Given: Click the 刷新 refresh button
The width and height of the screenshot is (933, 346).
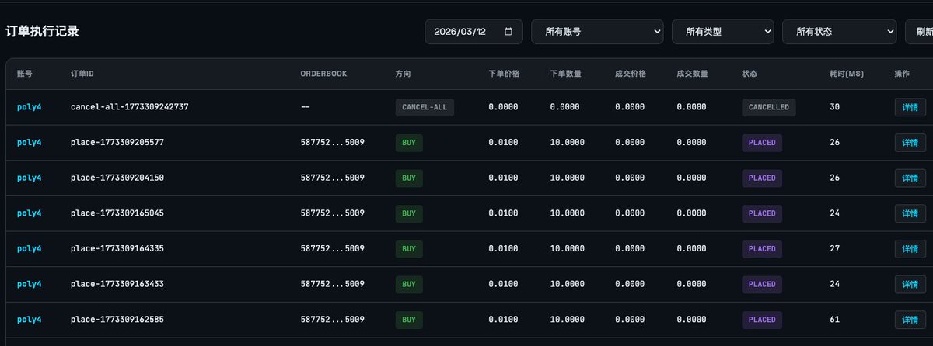Looking at the screenshot, I should [920, 32].
